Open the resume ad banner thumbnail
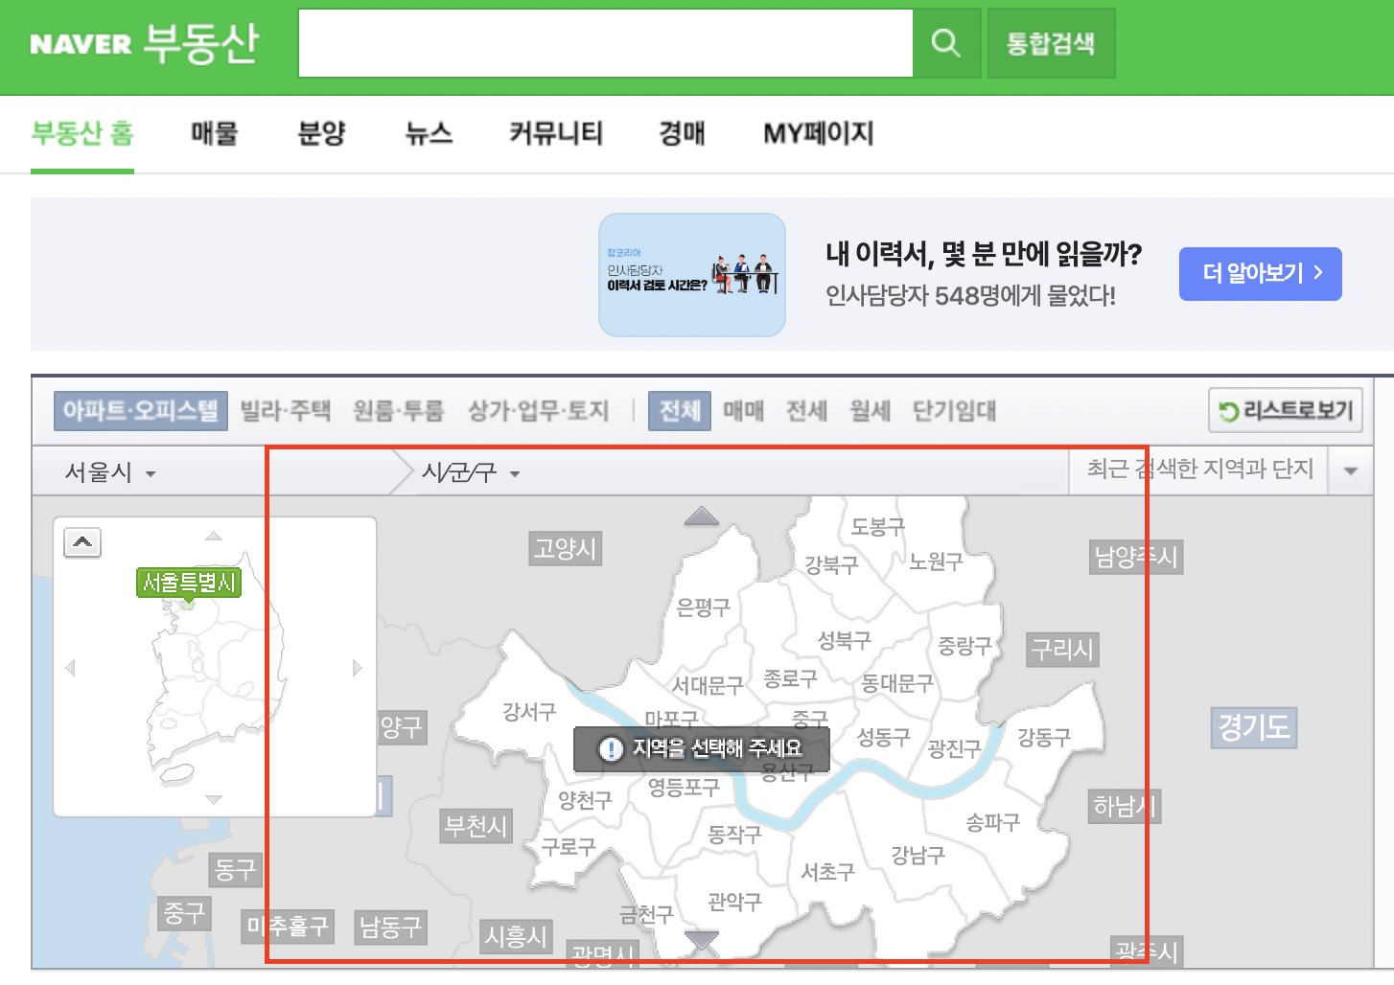 pos(692,275)
